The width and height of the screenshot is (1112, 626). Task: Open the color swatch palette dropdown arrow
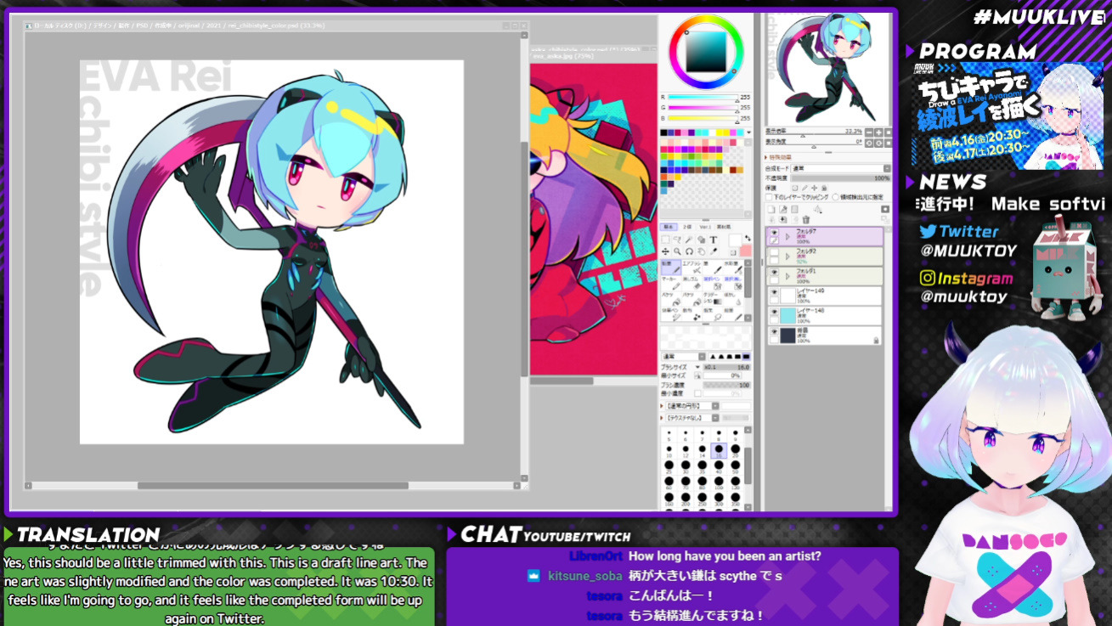pyautogui.click(x=748, y=133)
